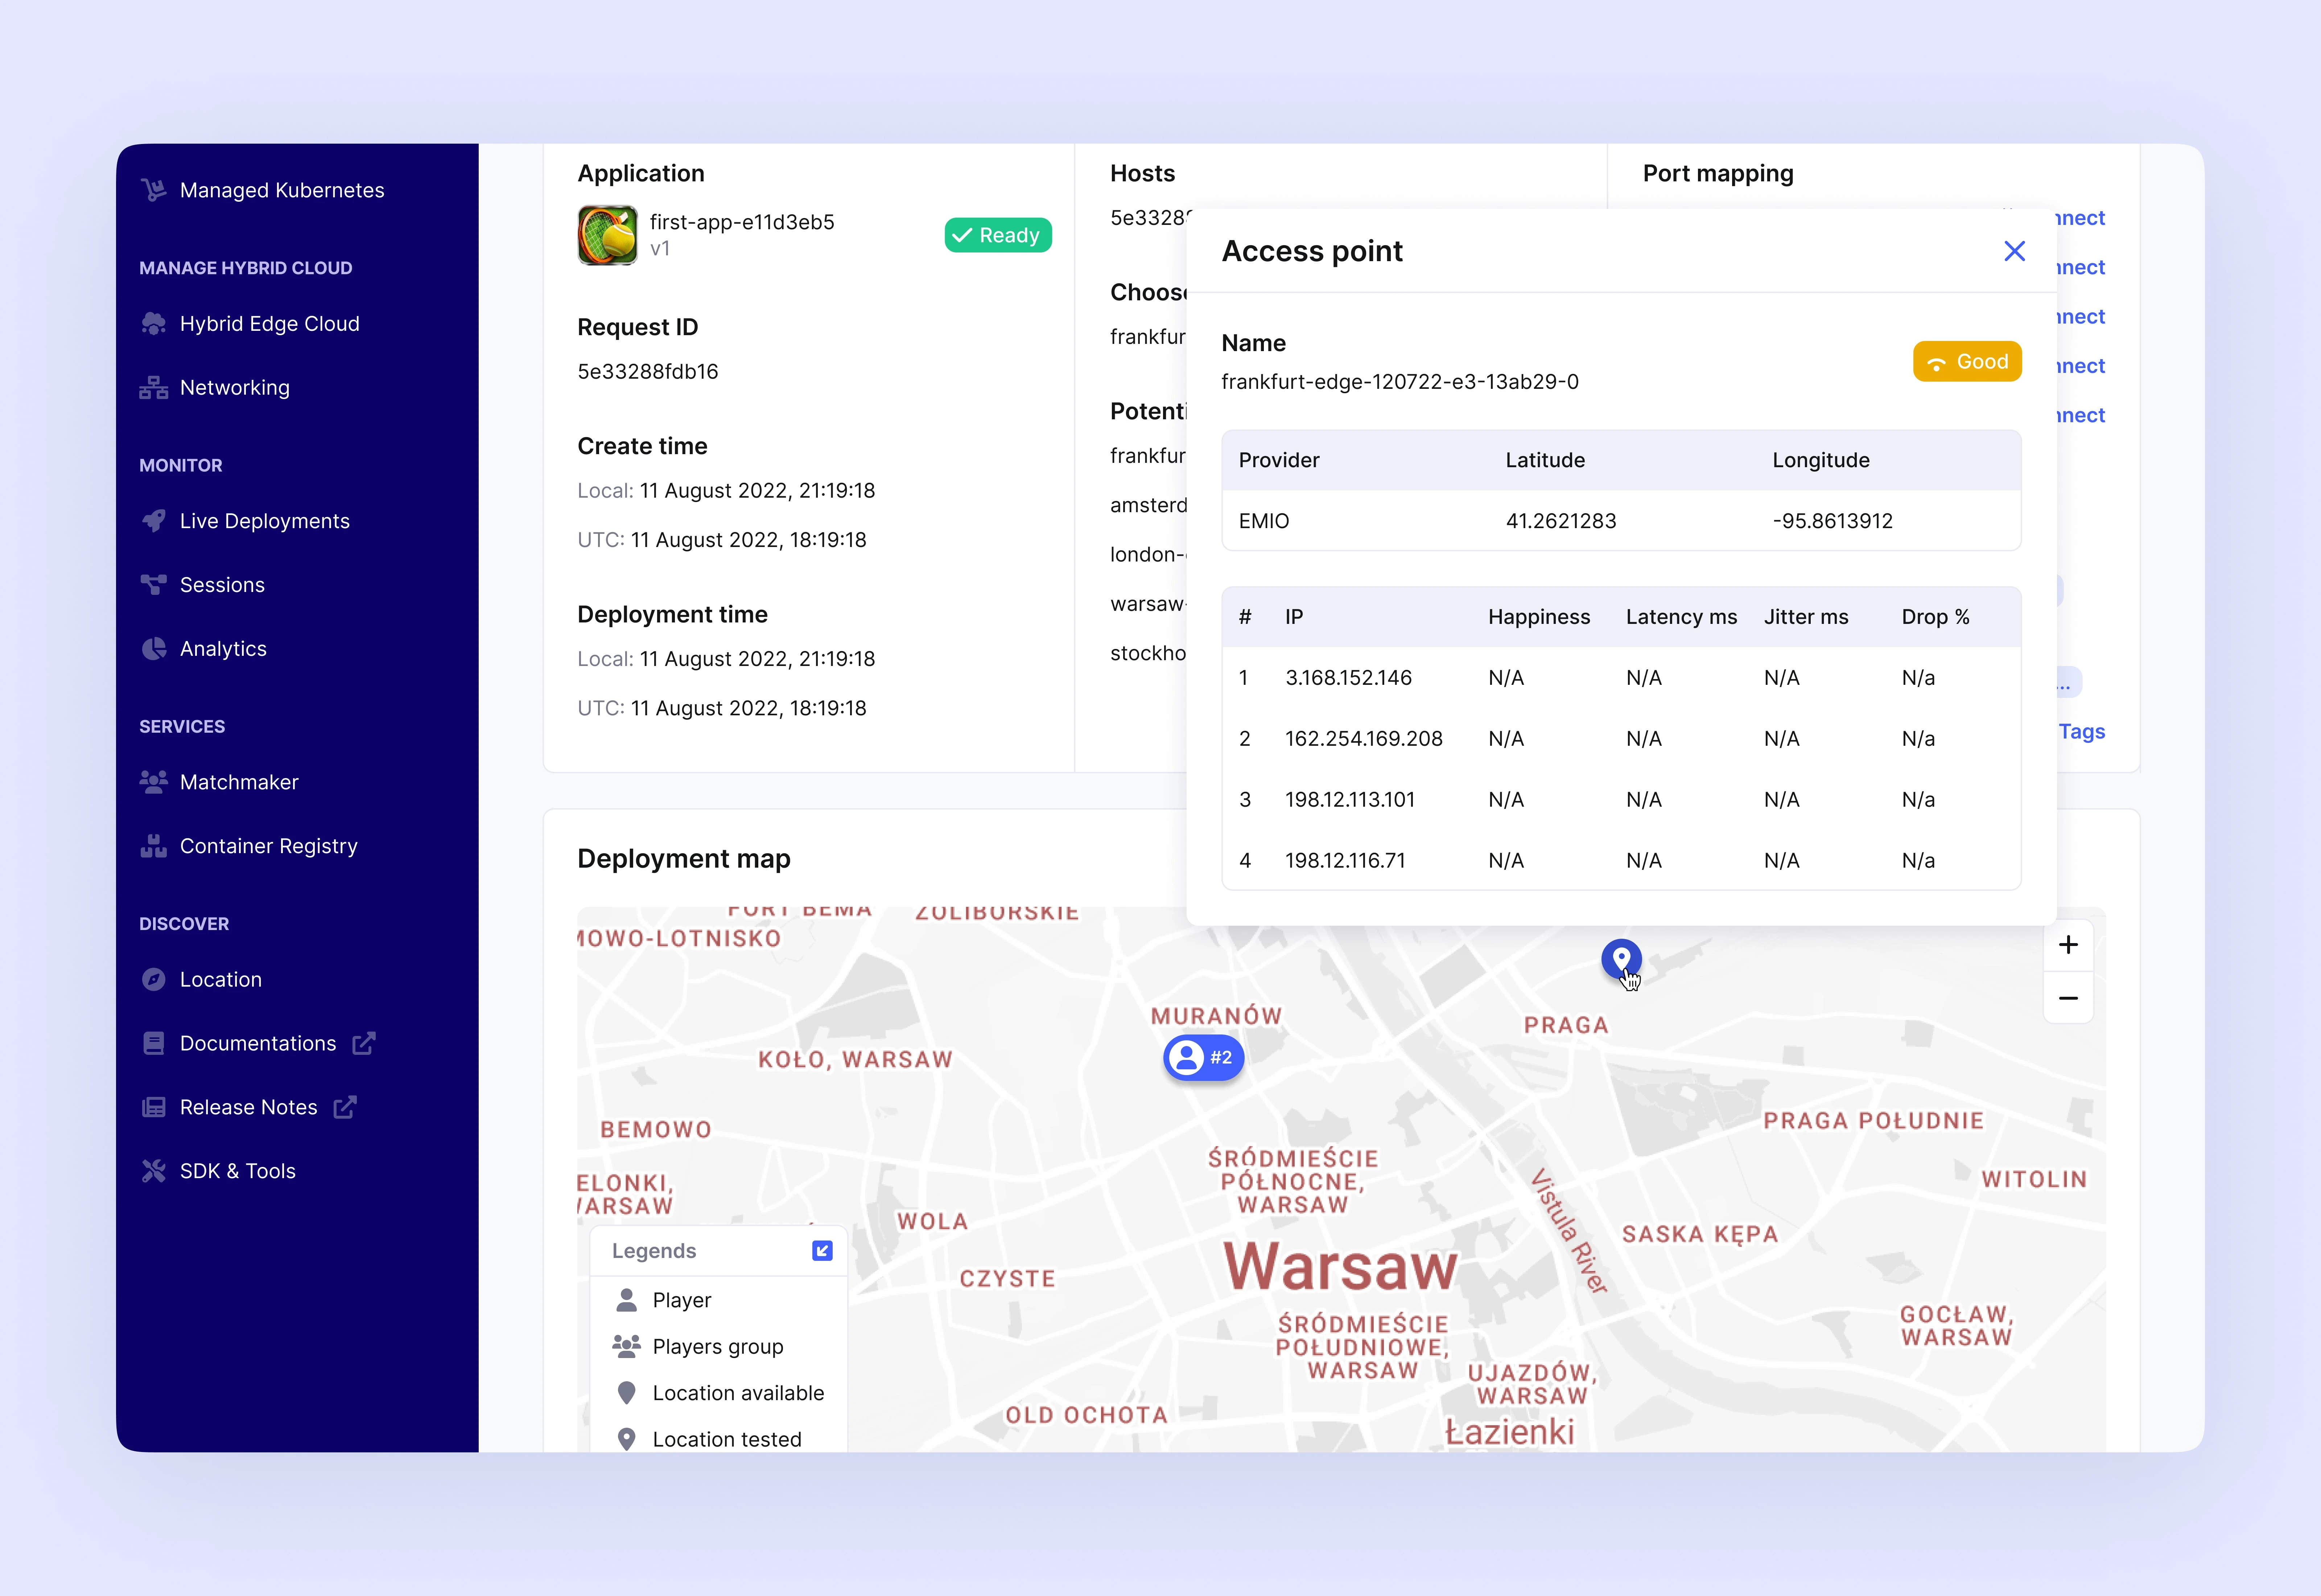Click the Matchmaker people icon
This screenshot has width=2321, height=1596.
(x=153, y=782)
